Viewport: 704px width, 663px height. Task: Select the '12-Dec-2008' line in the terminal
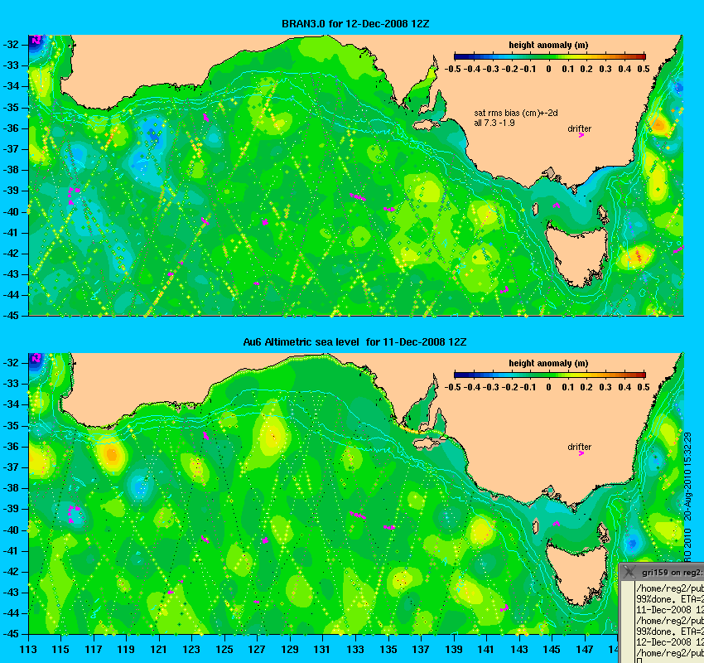(x=669, y=642)
